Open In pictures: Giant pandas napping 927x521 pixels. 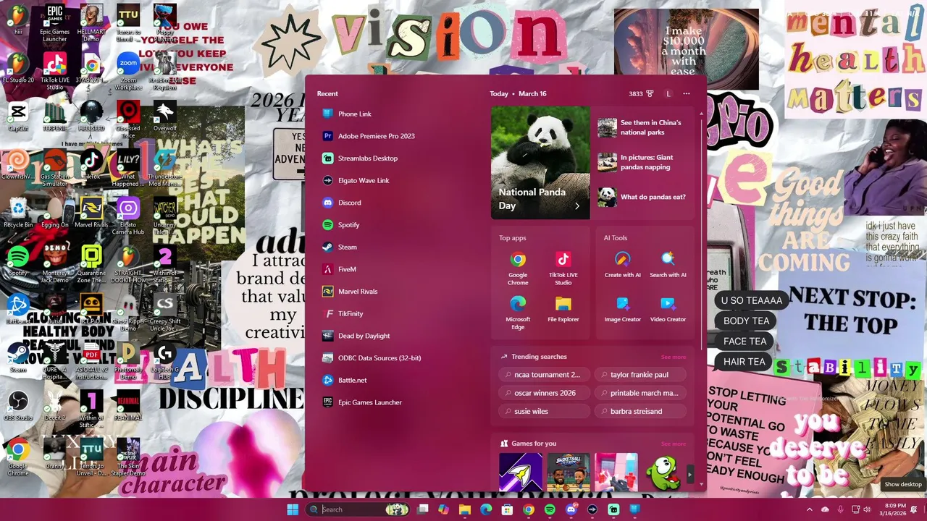coord(642,162)
